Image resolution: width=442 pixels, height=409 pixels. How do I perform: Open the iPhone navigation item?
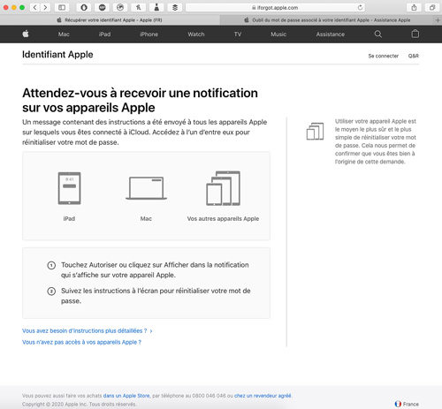click(149, 34)
